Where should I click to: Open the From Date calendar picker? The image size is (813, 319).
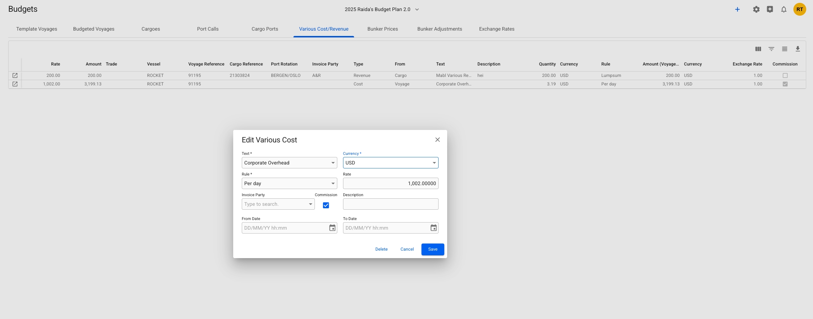pyautogui.click(x=332, y=228)
